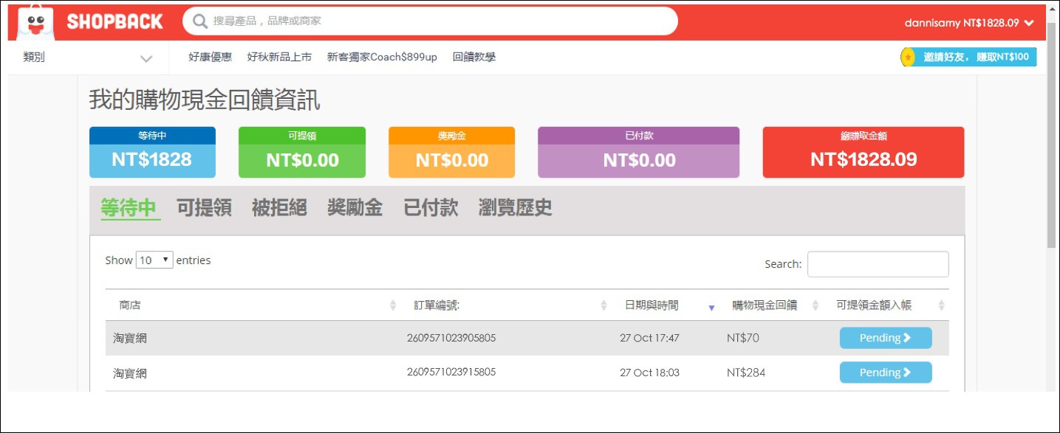Click the orange 獎勵金 NT$0.00 card
The width and height of the screenshot is (1060, 433).
(451, 152)
